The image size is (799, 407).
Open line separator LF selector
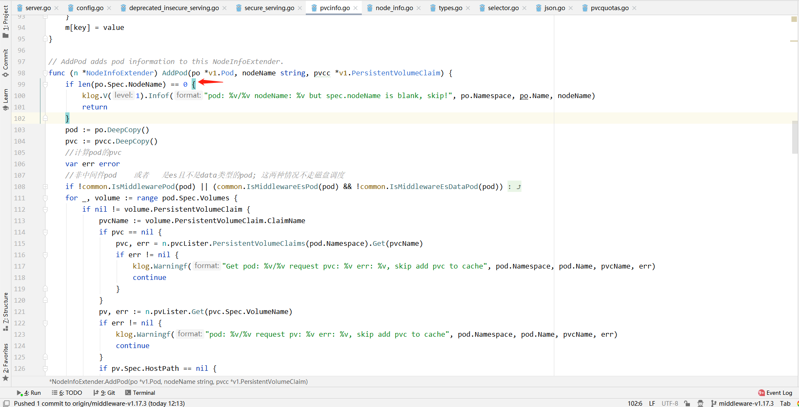pyautogui.click(x=652, y=403)
